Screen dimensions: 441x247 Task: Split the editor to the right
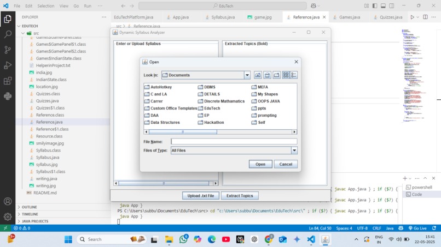pyautogui.click(x=425, y=17)
